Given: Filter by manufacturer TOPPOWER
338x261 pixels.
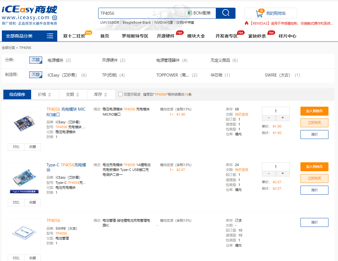Looking at the screenshot, I should (177, 75).
